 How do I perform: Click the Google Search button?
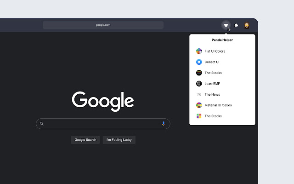pyautogui.click(x=85, y=140)
